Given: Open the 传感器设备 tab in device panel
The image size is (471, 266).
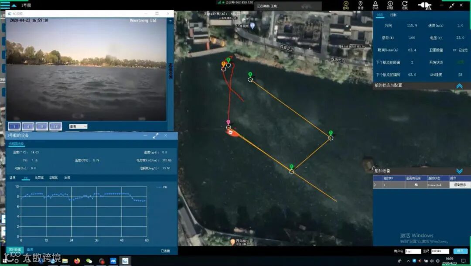Looking at the screenshot, I should coord(17,144).
